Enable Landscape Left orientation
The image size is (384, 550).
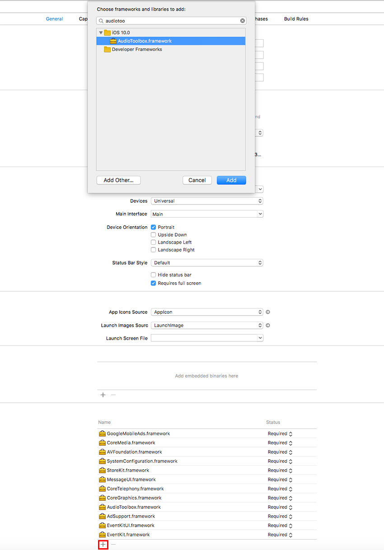pos(154,242)
